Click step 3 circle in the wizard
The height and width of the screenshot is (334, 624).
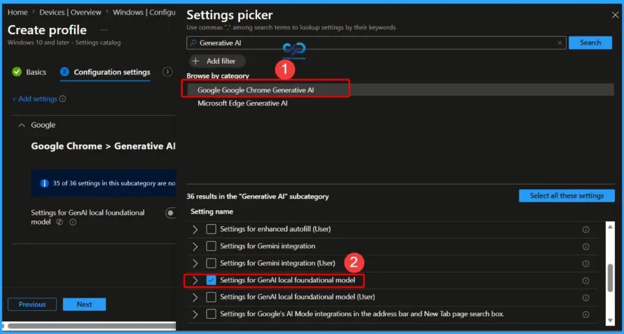[x=168, y=72]
